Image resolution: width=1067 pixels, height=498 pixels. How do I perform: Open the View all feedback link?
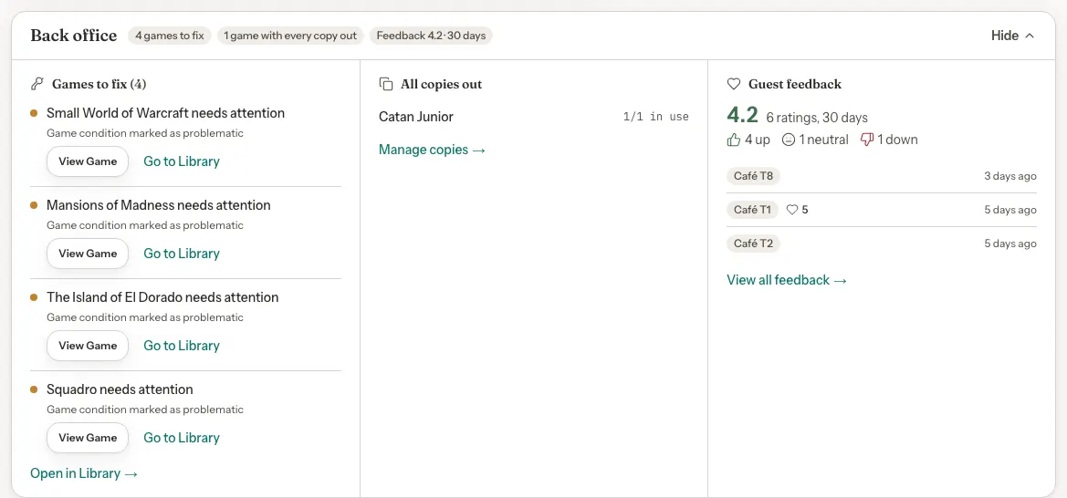787,280
